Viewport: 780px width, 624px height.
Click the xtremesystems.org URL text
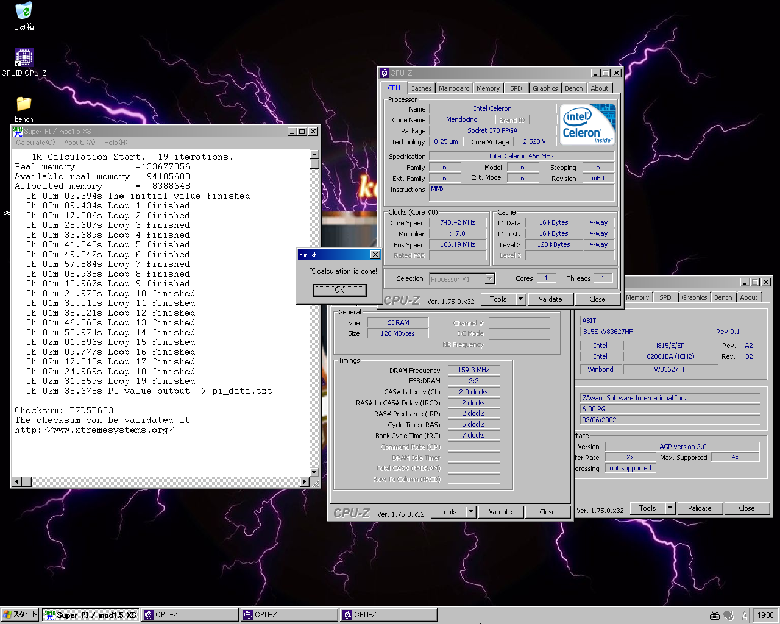(x=94, y=430)
